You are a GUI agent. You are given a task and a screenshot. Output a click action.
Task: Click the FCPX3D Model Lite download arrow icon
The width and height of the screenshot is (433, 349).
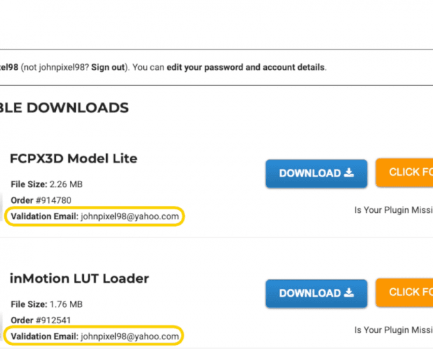pyautogui.click(x=349, y=172)
